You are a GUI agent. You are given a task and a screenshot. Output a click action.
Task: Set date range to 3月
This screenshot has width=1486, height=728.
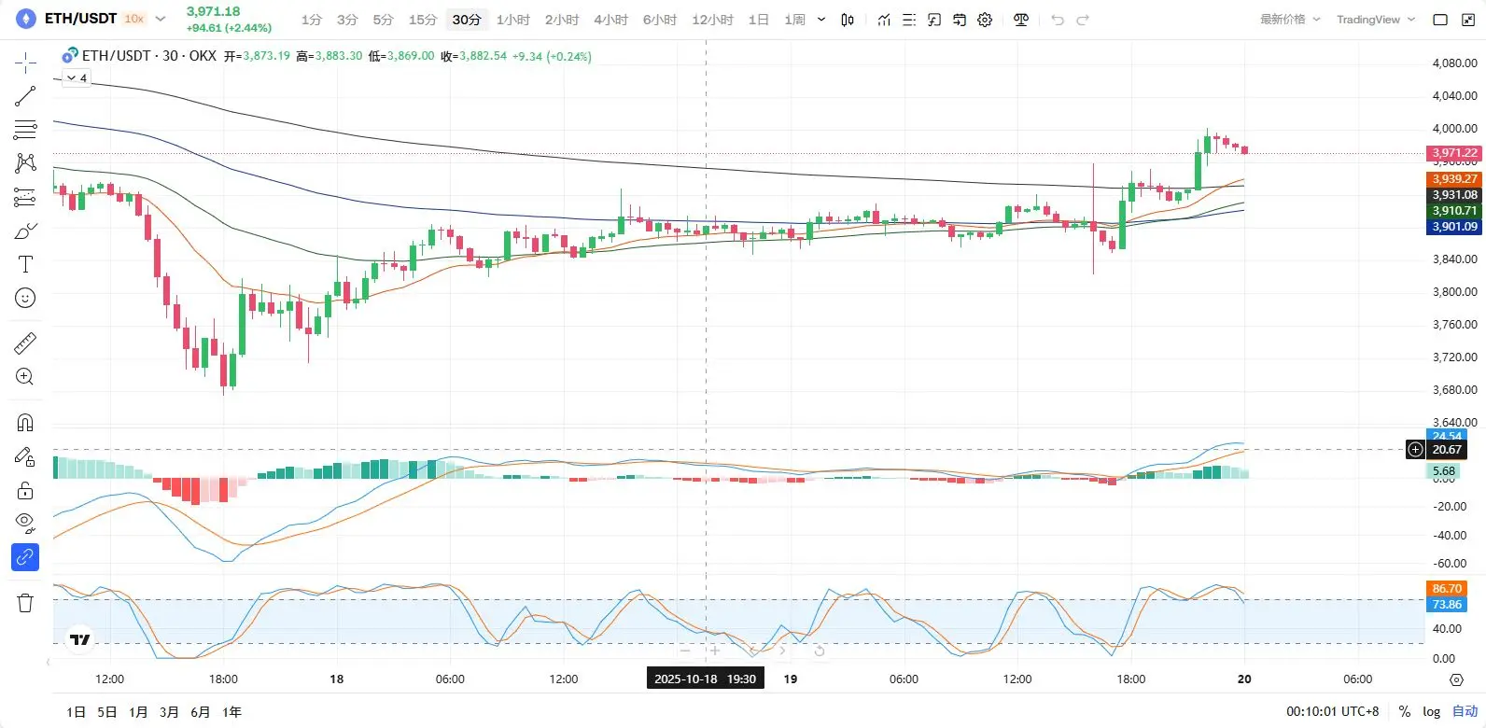(169, 712)
